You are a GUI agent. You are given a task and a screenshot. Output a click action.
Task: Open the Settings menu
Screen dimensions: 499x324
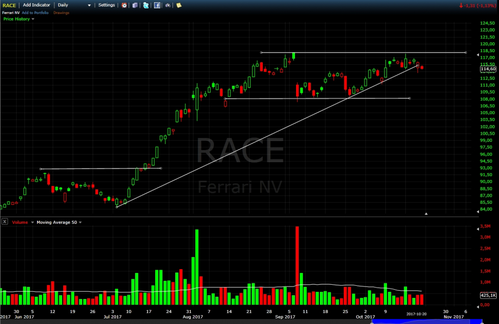[106, 5]
